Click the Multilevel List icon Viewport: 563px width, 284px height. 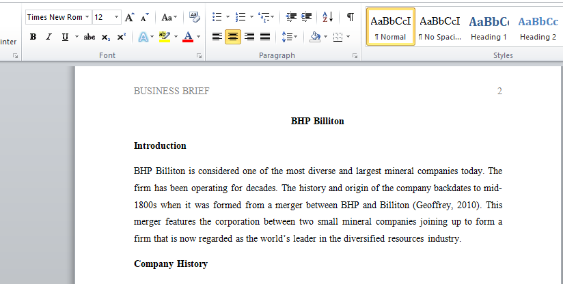(x=264, y=17)
